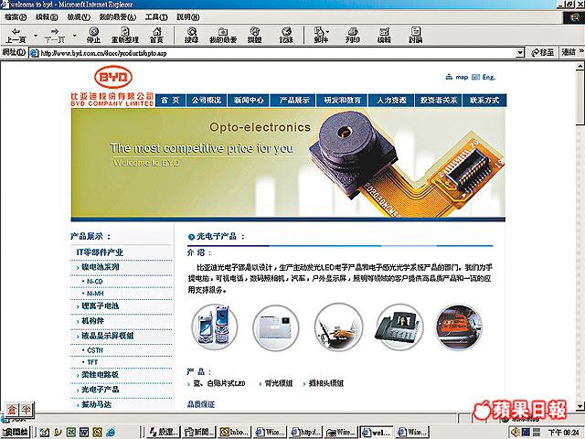Click the 新闻中心 navigation tab
The image size is (585, 439).
coord(248,100)
